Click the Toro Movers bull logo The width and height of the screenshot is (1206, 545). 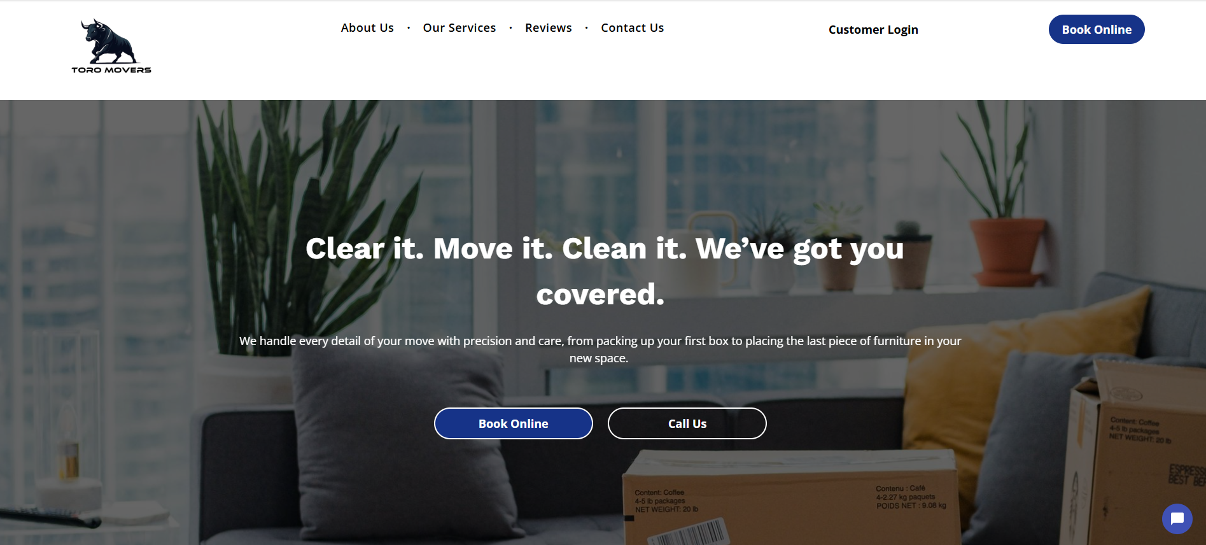[108, 41]
